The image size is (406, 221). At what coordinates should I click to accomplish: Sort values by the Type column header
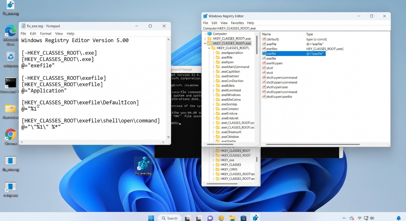point(310,34)
